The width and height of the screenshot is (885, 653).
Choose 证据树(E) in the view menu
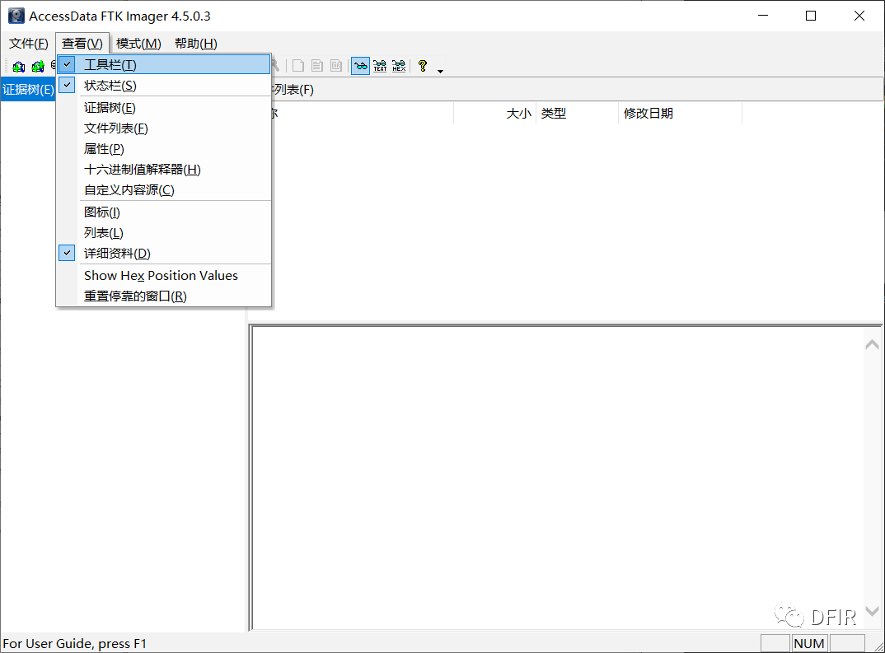(x=164, y=108)
